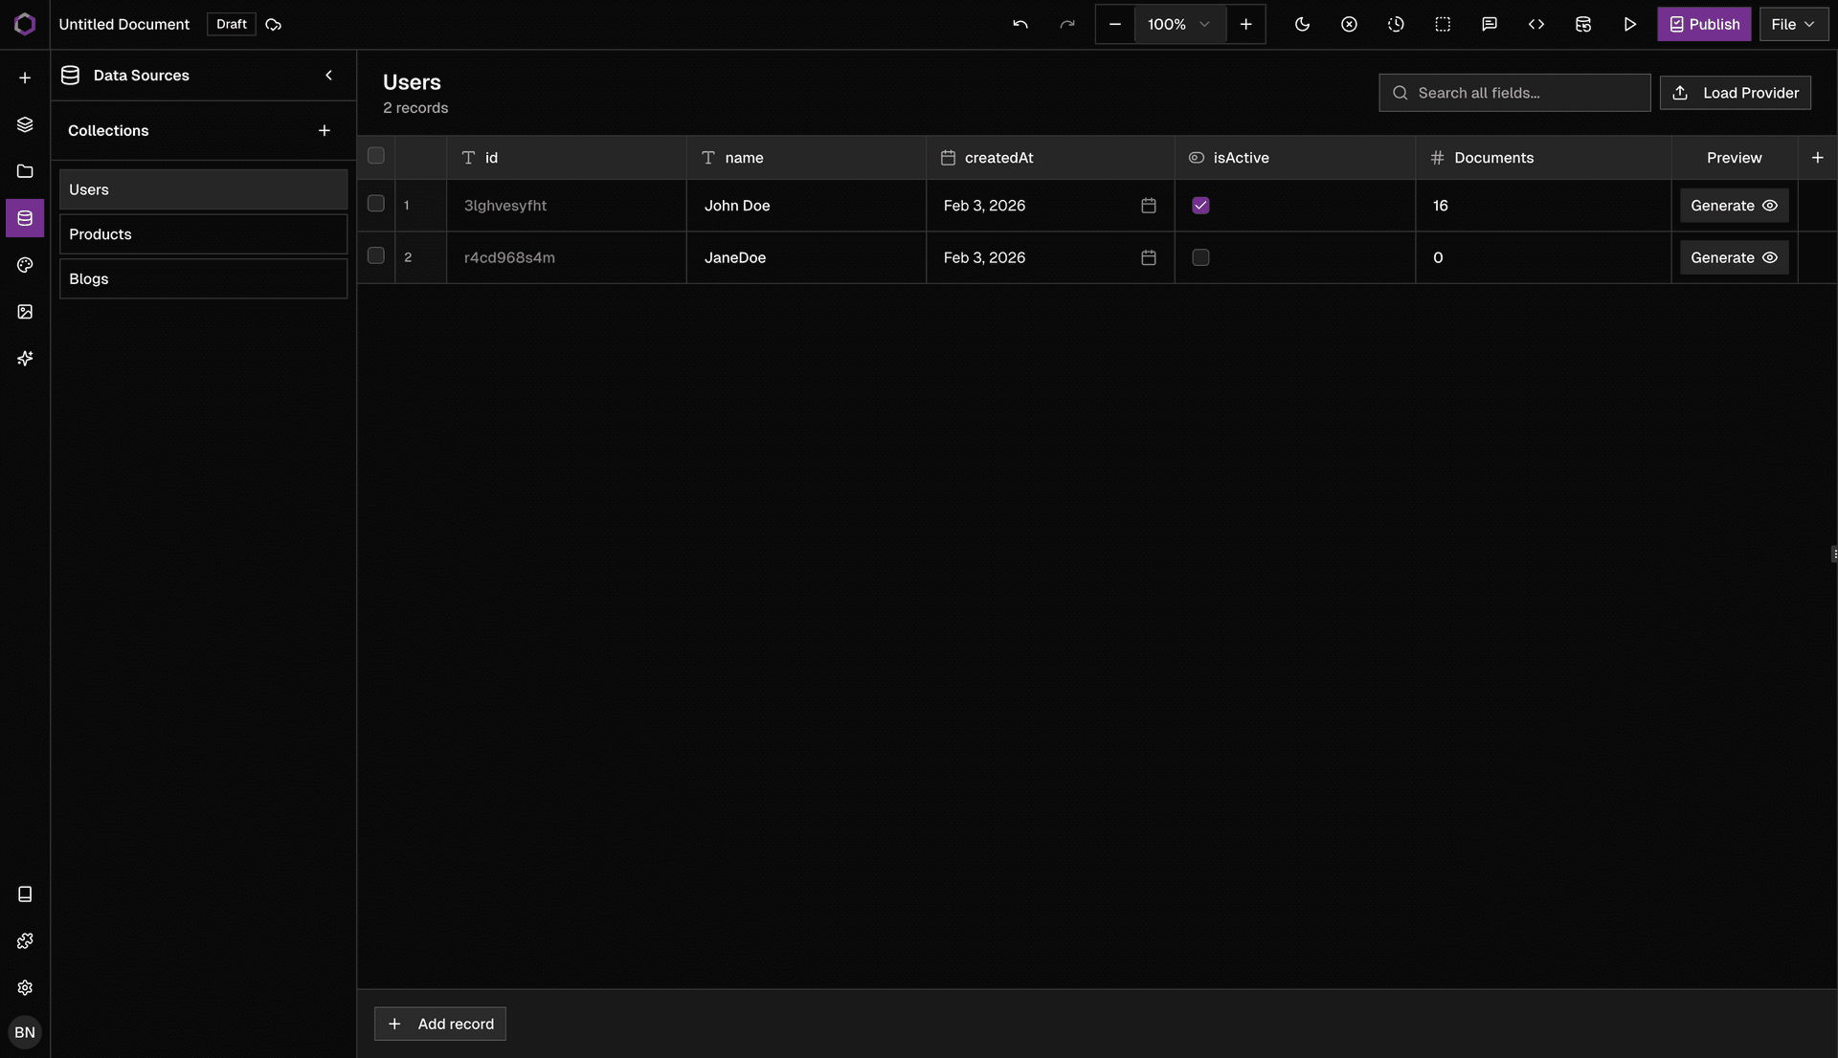Screen dimensions: 1838x1058
Task: Open the AI sparkle tool in sidebar
Action: (24, 358)
